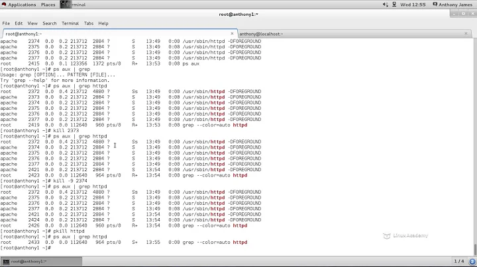This screenshot has width=477, height=267.
Task: Click the root@anthony1 taskbar window button
Action: click(41, 261)
